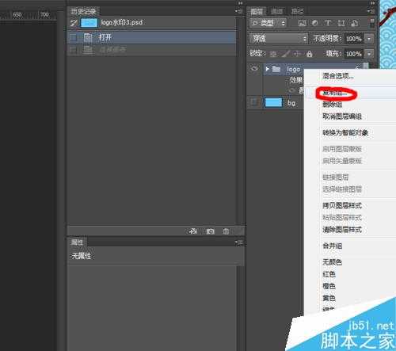Pick 红色 label in context menu
The image size is (396, 351).
click(x=329, y=274)
